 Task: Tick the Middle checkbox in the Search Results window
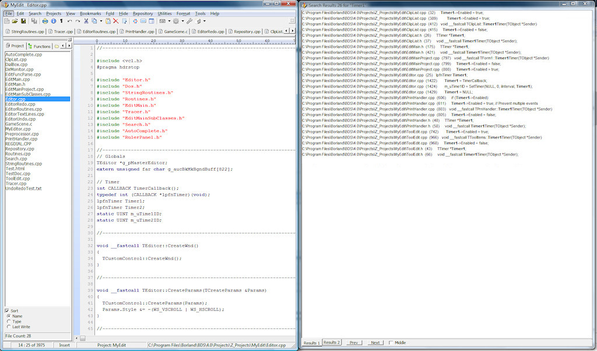[391, 343]
